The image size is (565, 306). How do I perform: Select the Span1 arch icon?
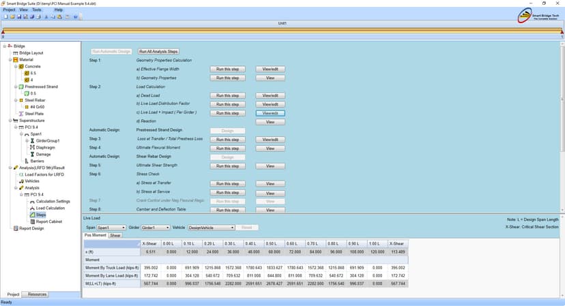click(x=27, y=134)
